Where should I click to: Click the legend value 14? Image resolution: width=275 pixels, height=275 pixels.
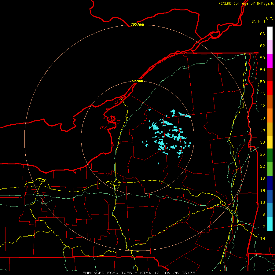tap(262, 190)
